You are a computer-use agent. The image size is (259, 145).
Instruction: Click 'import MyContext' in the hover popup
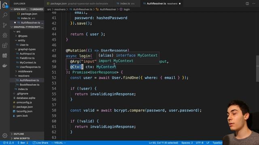116,61
